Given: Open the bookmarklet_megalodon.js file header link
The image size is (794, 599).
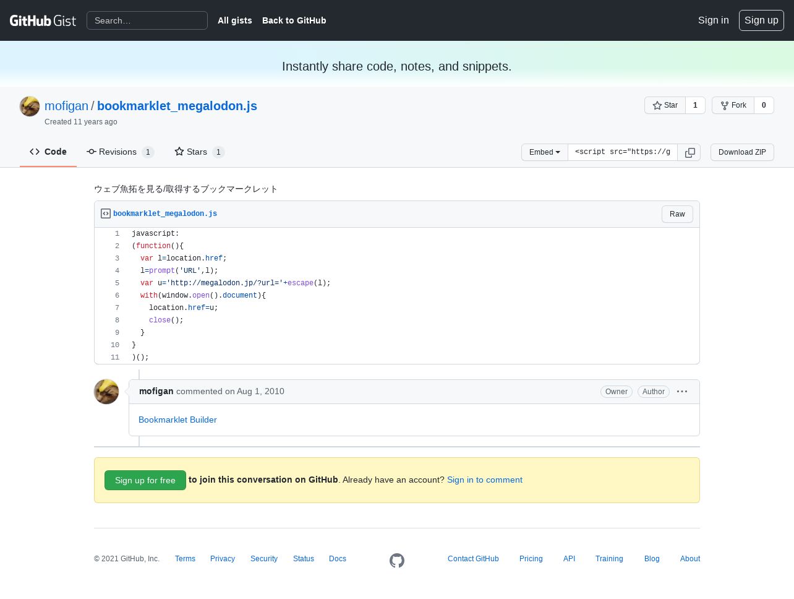Looking at the screenshot, I should 165,213.
